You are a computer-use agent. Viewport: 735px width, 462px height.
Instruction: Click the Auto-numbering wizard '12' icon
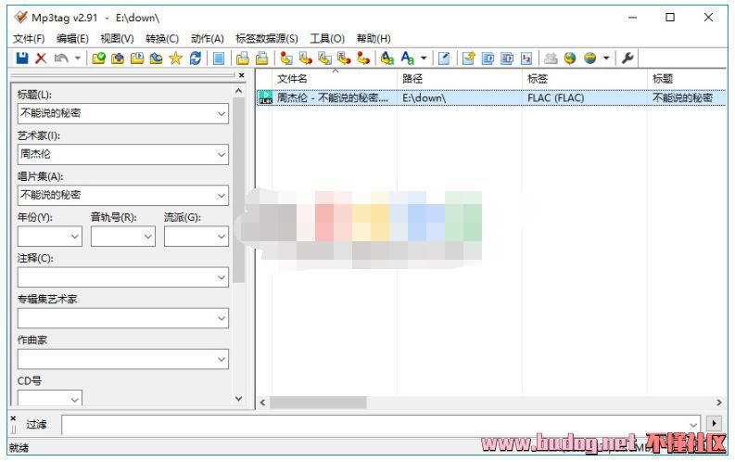[526, 58]
